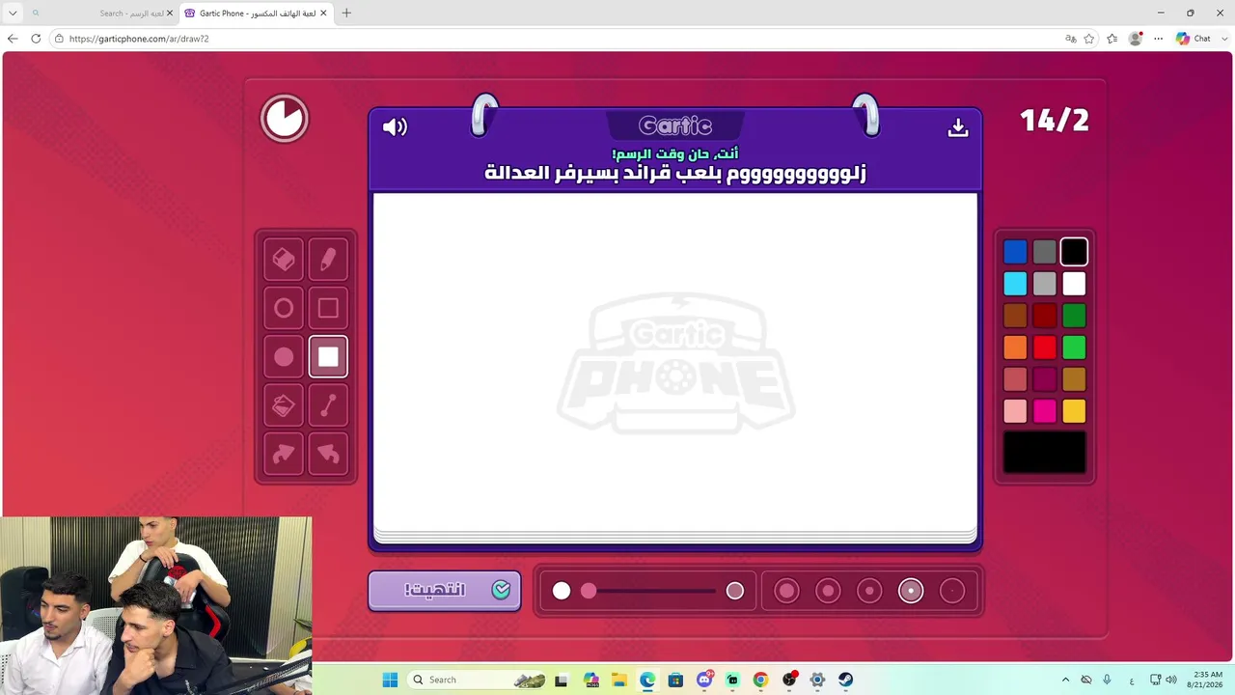Pick the white color swatch
The height and width of the screenshot is (695, 1235).
point(1074,284)
